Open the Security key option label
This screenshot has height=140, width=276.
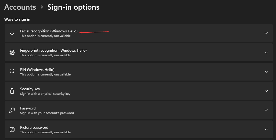coord(30,89)
